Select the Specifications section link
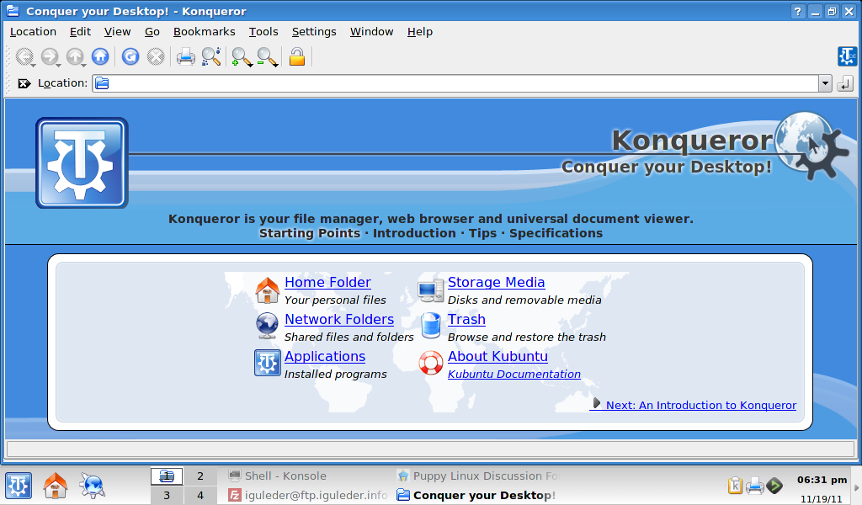 click(556, 233)
